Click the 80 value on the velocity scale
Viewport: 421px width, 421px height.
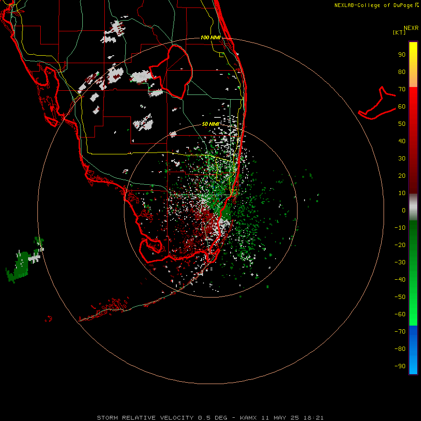coord(402,72)
